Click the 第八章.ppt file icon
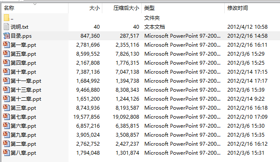This screenshot has height=162, width=280. [x=6, y=153]
